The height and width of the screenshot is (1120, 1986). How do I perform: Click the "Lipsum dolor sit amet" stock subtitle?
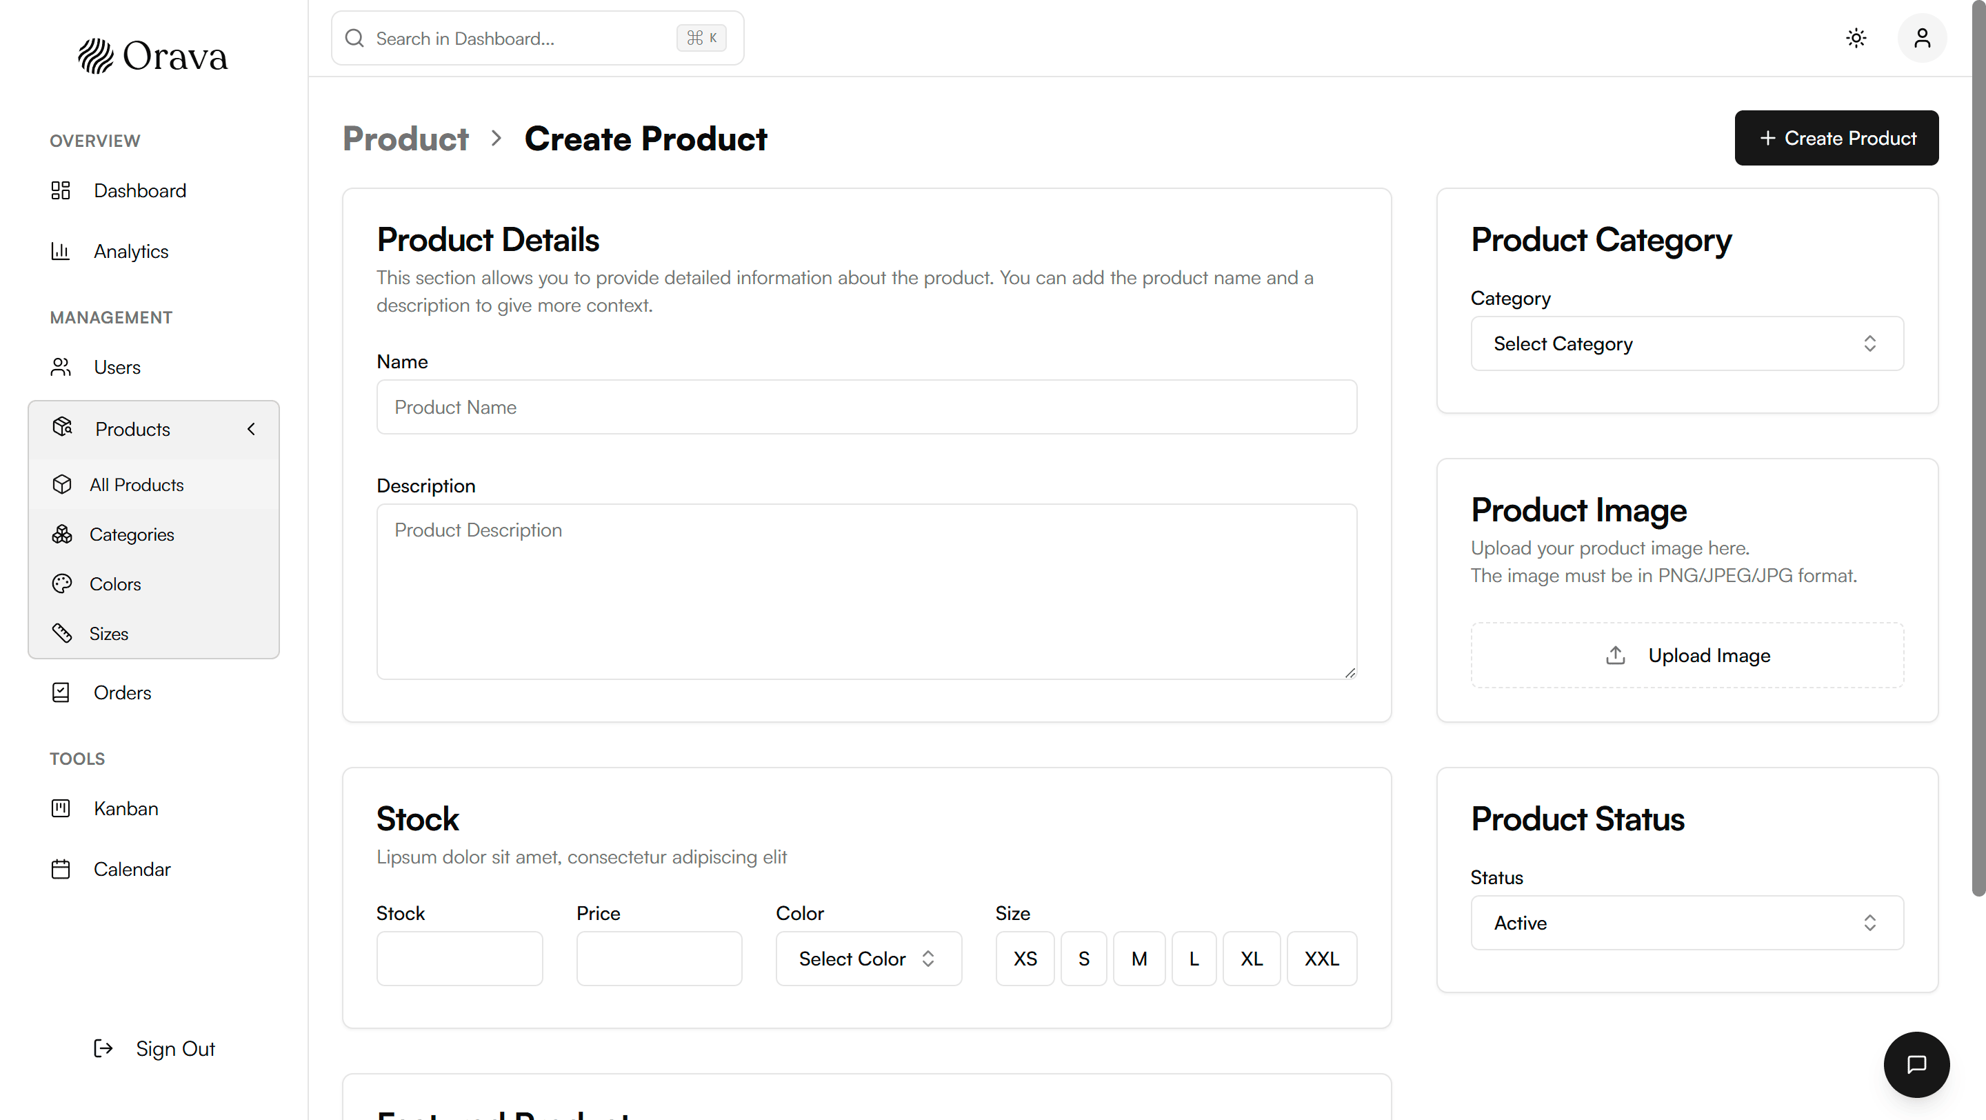click(x=581, y=857)
